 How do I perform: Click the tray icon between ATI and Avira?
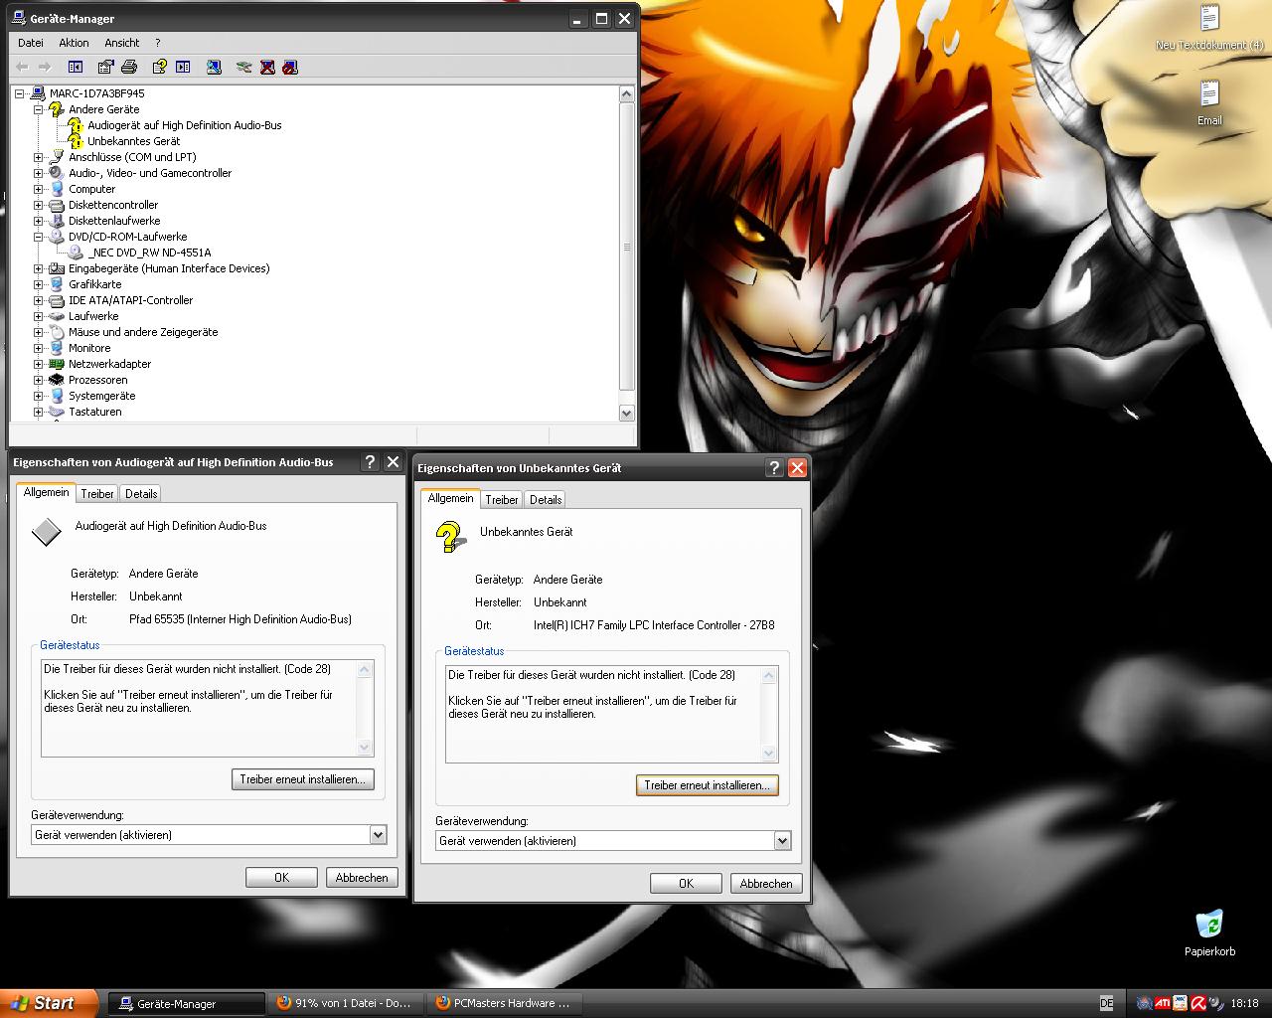pyautogui.click(x=1180, y=1003)
